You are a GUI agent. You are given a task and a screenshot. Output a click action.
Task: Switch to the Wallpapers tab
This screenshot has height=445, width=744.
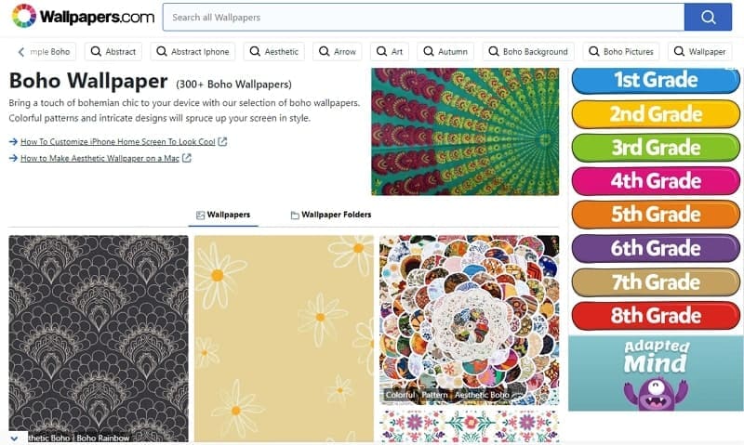[x=223, y=215]
